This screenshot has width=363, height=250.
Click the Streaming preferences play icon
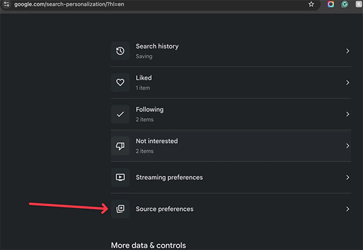coord(120,177)
